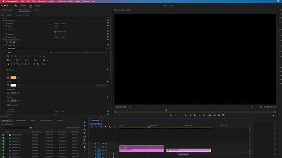The height and width of the screenshot is (158, 282).
Task: Go to In point
Action: (x=186, y=115)
